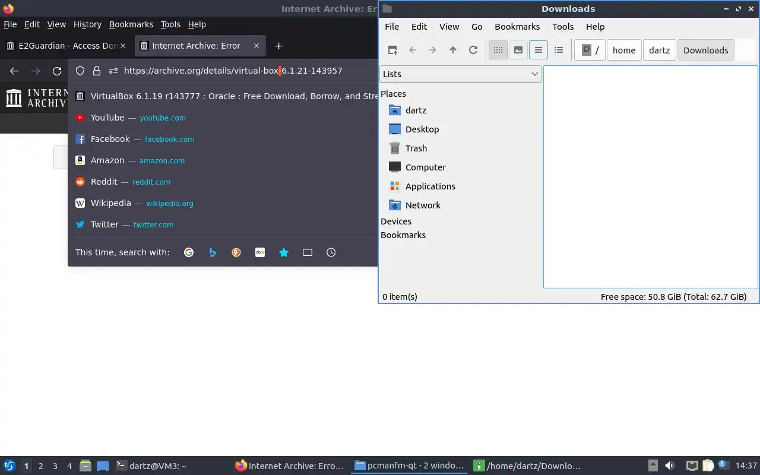Switch to workspace 3 in pager
This screenshot has width=760, height=475.
point(55,466)
